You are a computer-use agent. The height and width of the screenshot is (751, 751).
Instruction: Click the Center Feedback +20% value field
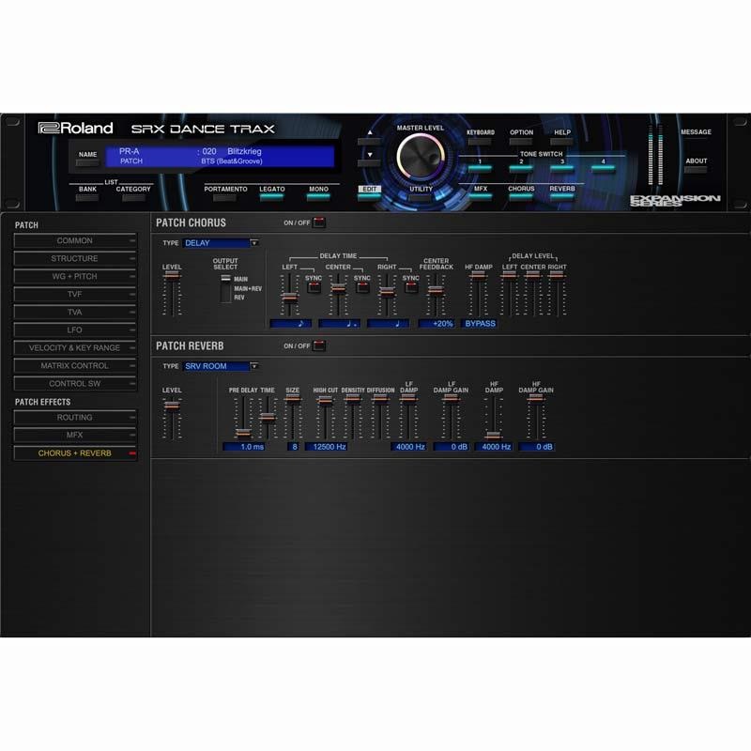pyautogui.click(x=437, y=324)
